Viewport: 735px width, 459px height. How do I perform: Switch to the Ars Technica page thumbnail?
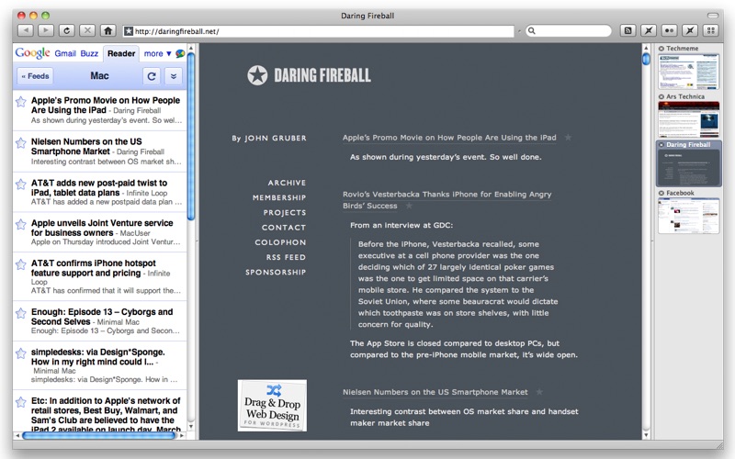point(688,119)
